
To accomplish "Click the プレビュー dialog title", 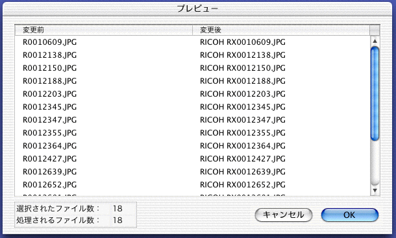I will click(x=197, y=8).
